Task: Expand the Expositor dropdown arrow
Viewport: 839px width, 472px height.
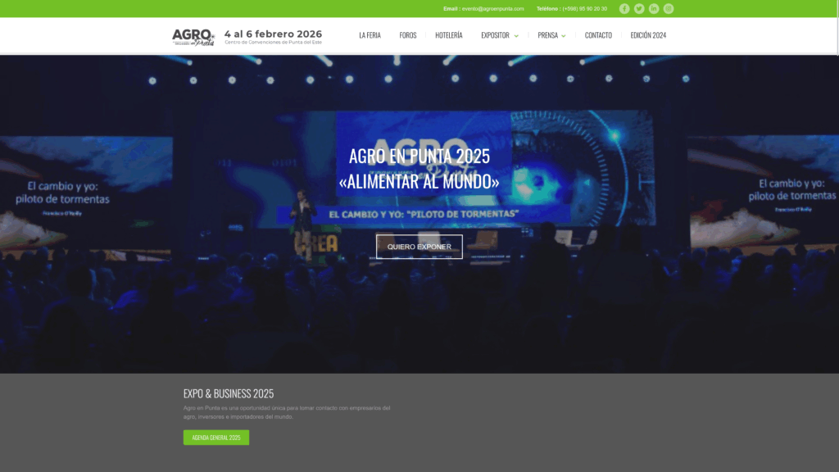Action: 516,36
